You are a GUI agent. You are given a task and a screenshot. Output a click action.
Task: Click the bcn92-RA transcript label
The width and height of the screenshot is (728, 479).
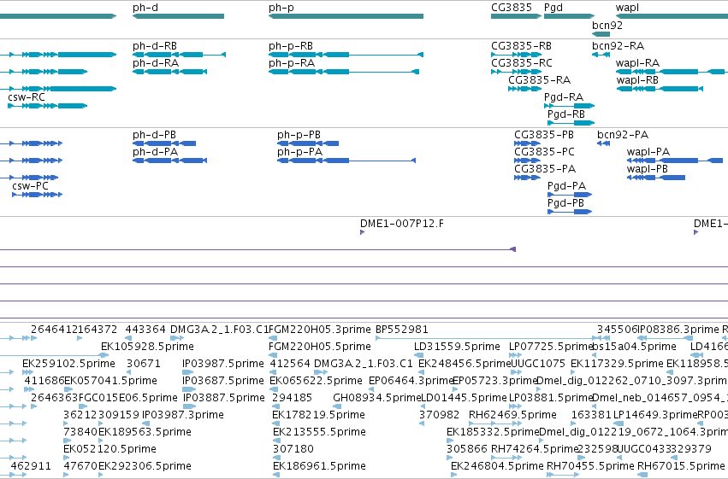pyautogui.click(x=618, y=46)
